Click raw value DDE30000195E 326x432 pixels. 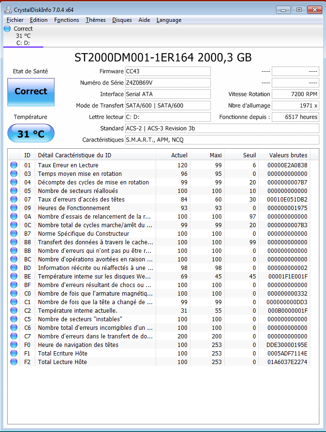(287, 345)
